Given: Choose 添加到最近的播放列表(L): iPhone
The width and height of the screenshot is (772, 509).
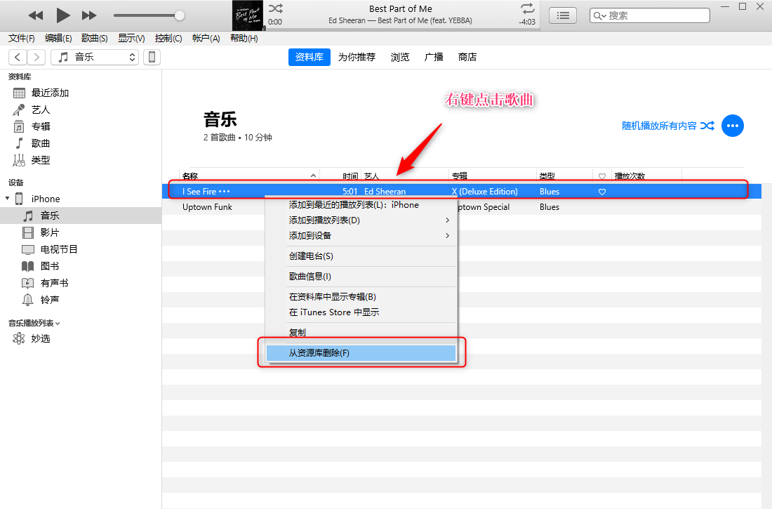Looking at the screenshot, I should point(361,205).
